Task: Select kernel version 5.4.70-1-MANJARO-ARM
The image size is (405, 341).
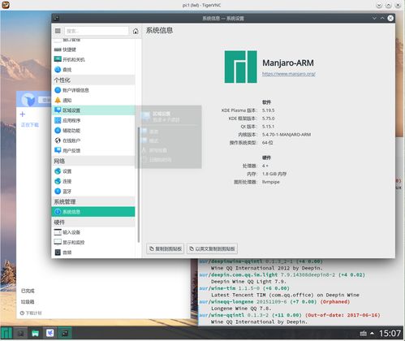Action: [287, 135]
